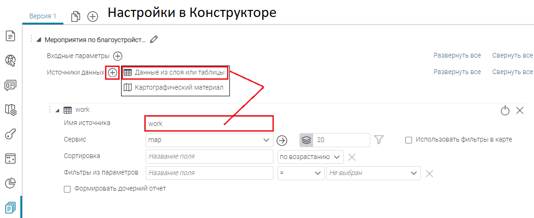534x218 pixels.
Task: Open the по возрастанию sort order dropdown
Action: [310, 157]
